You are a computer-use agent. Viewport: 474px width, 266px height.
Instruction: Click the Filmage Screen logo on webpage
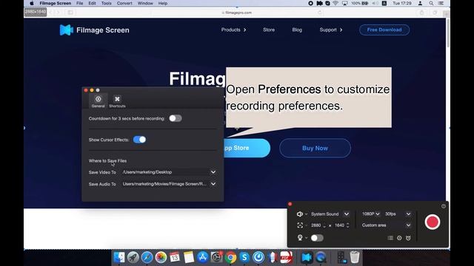point(94,30)
